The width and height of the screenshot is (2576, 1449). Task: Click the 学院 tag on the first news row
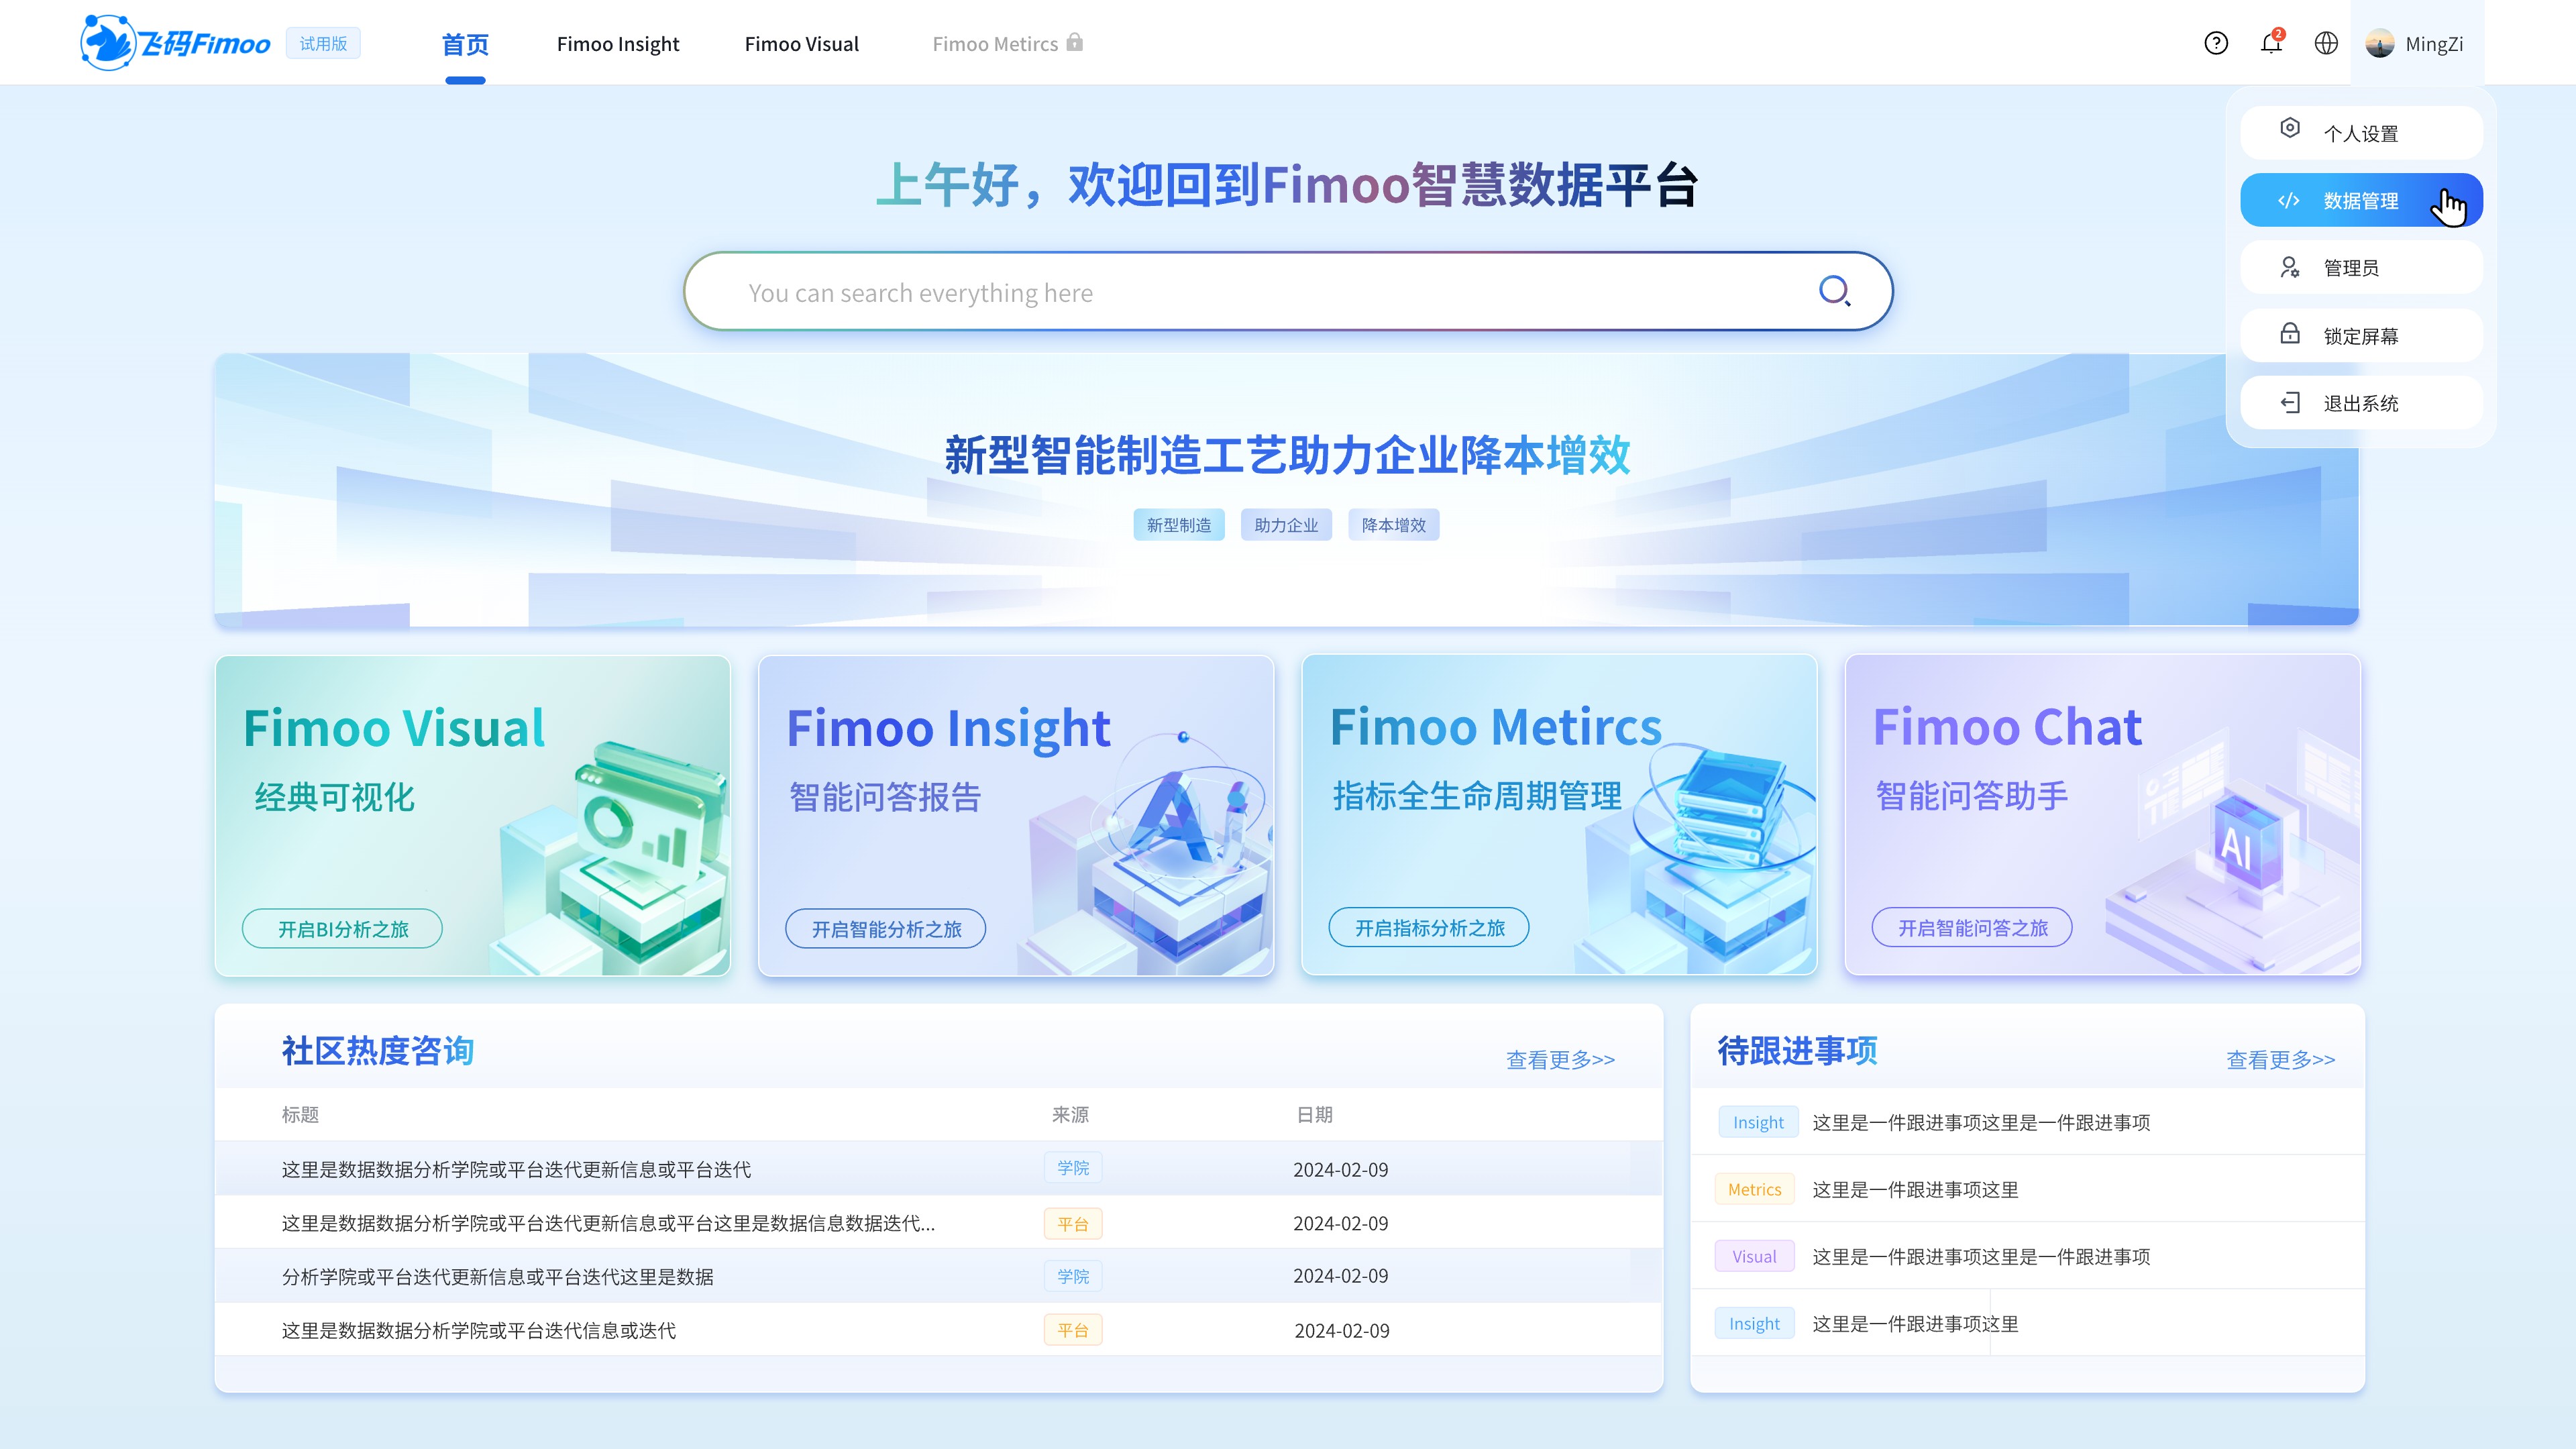click(1073, 1168)
